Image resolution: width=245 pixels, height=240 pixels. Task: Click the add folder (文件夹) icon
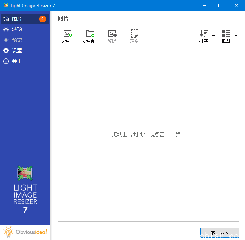(x=90, y=34)
